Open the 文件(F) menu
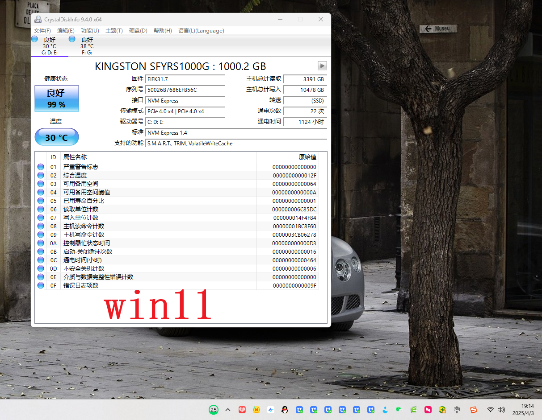Screen dimensions: 542x420 (x=42, y=31)
